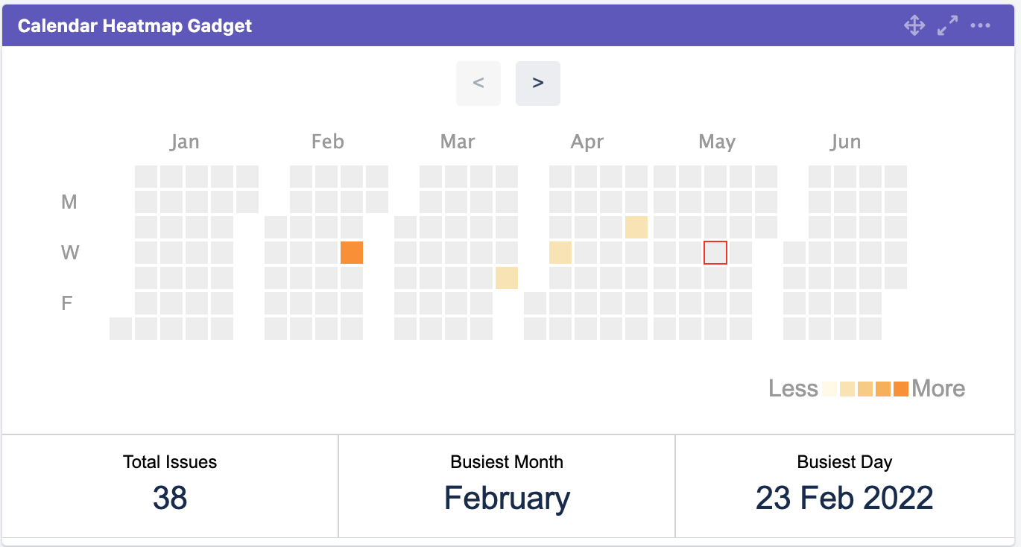Click the left chevron previous button

[x=478, y=83]
